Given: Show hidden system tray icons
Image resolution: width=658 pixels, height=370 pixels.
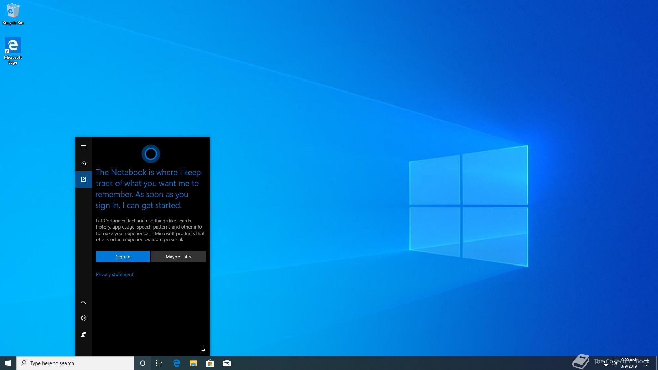Looking at the screenshot, I should tap(597, 363).
